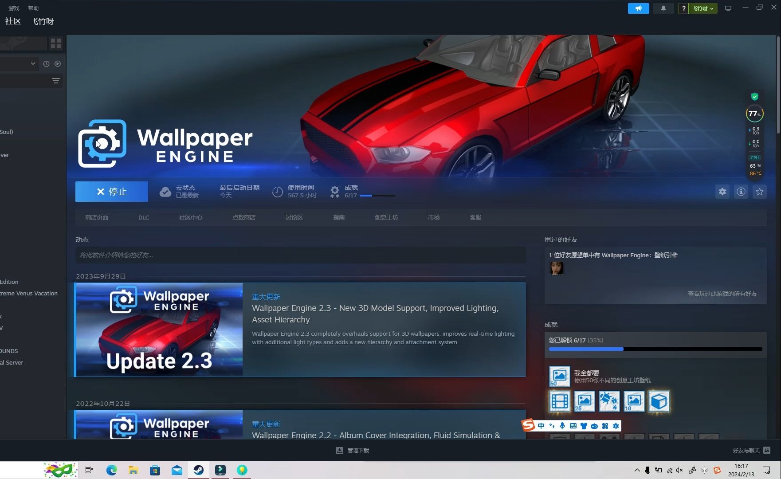Click the 10 wallpapers achievement icon
The image size is (781, 479).
point(634,401)
